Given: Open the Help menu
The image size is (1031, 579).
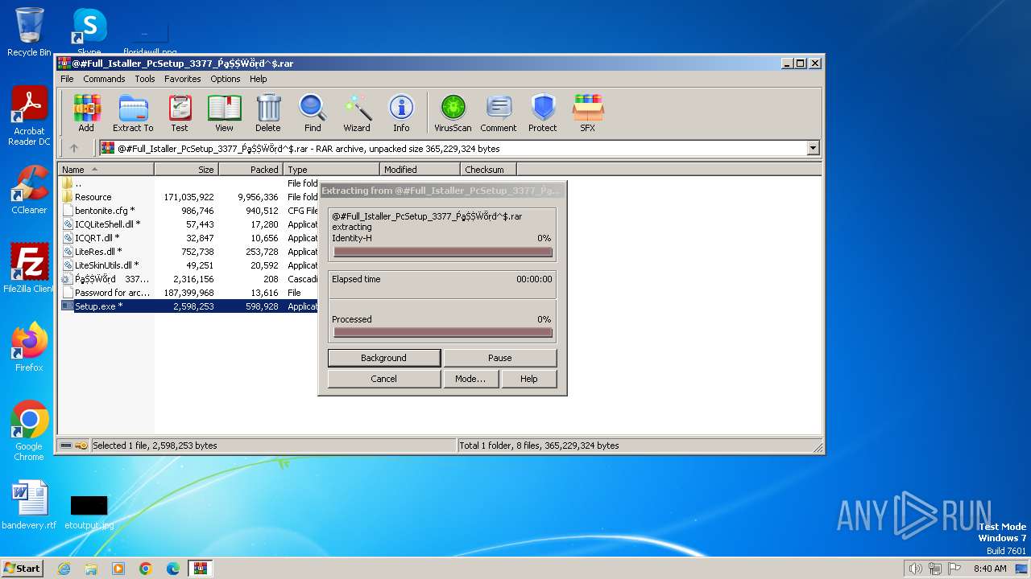Looking at the screenshot, I should [x=258, y=79].
